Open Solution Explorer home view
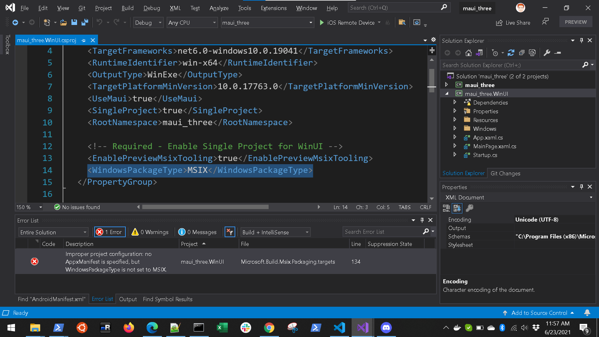The image size is (599, 337). pyautogui.click(x=468, y=52)
